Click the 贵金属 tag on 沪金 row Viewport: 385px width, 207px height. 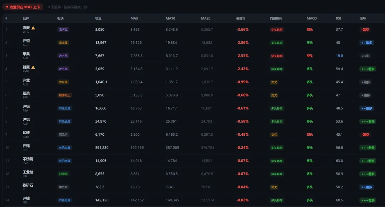pyautogui.click(x=63, y=82)
